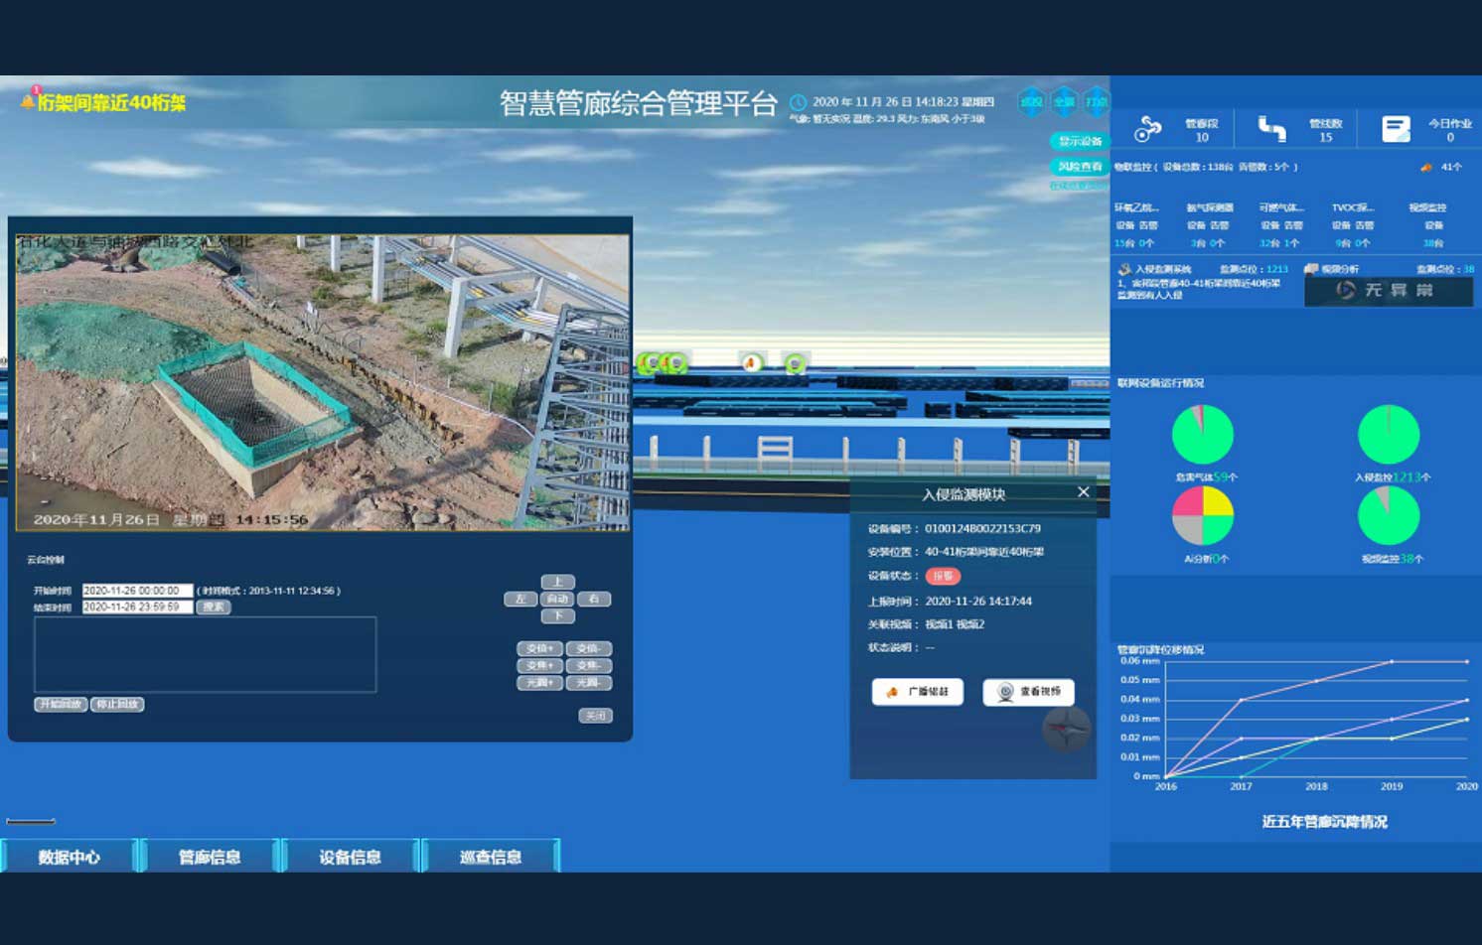Click the 搜索 button beside end time
This screenshot has width=1482, height=945.
[214, 607]
